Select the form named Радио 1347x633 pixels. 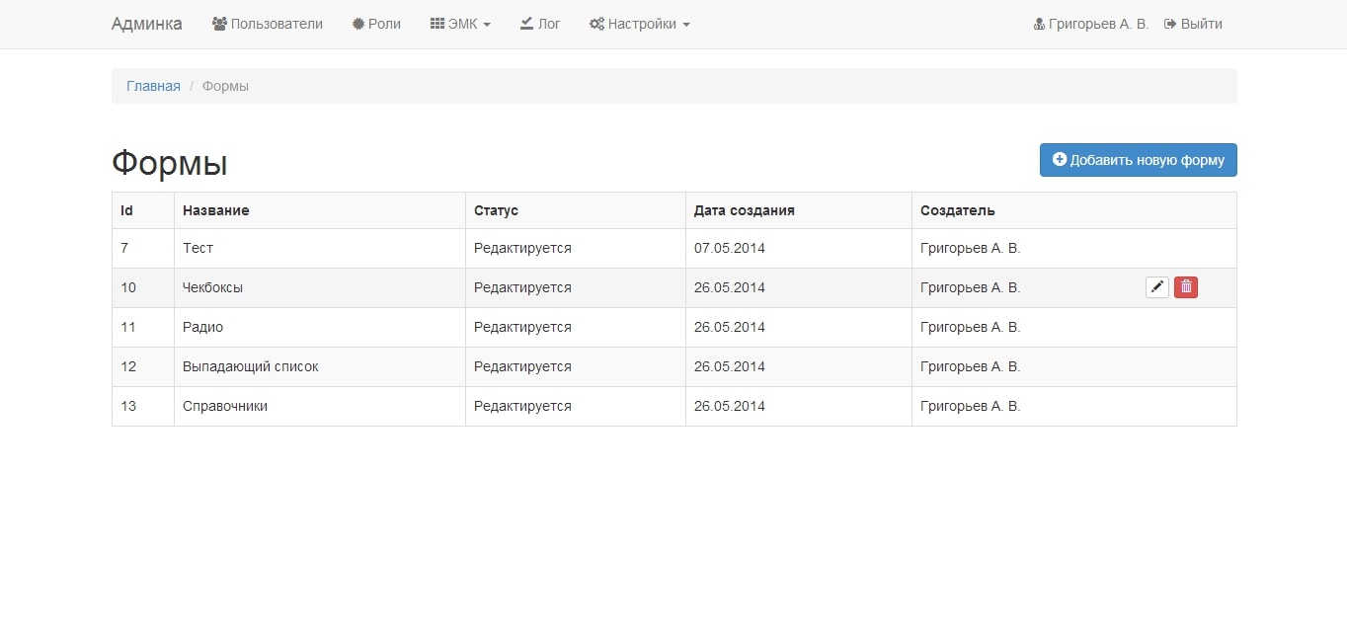(202, 327)
